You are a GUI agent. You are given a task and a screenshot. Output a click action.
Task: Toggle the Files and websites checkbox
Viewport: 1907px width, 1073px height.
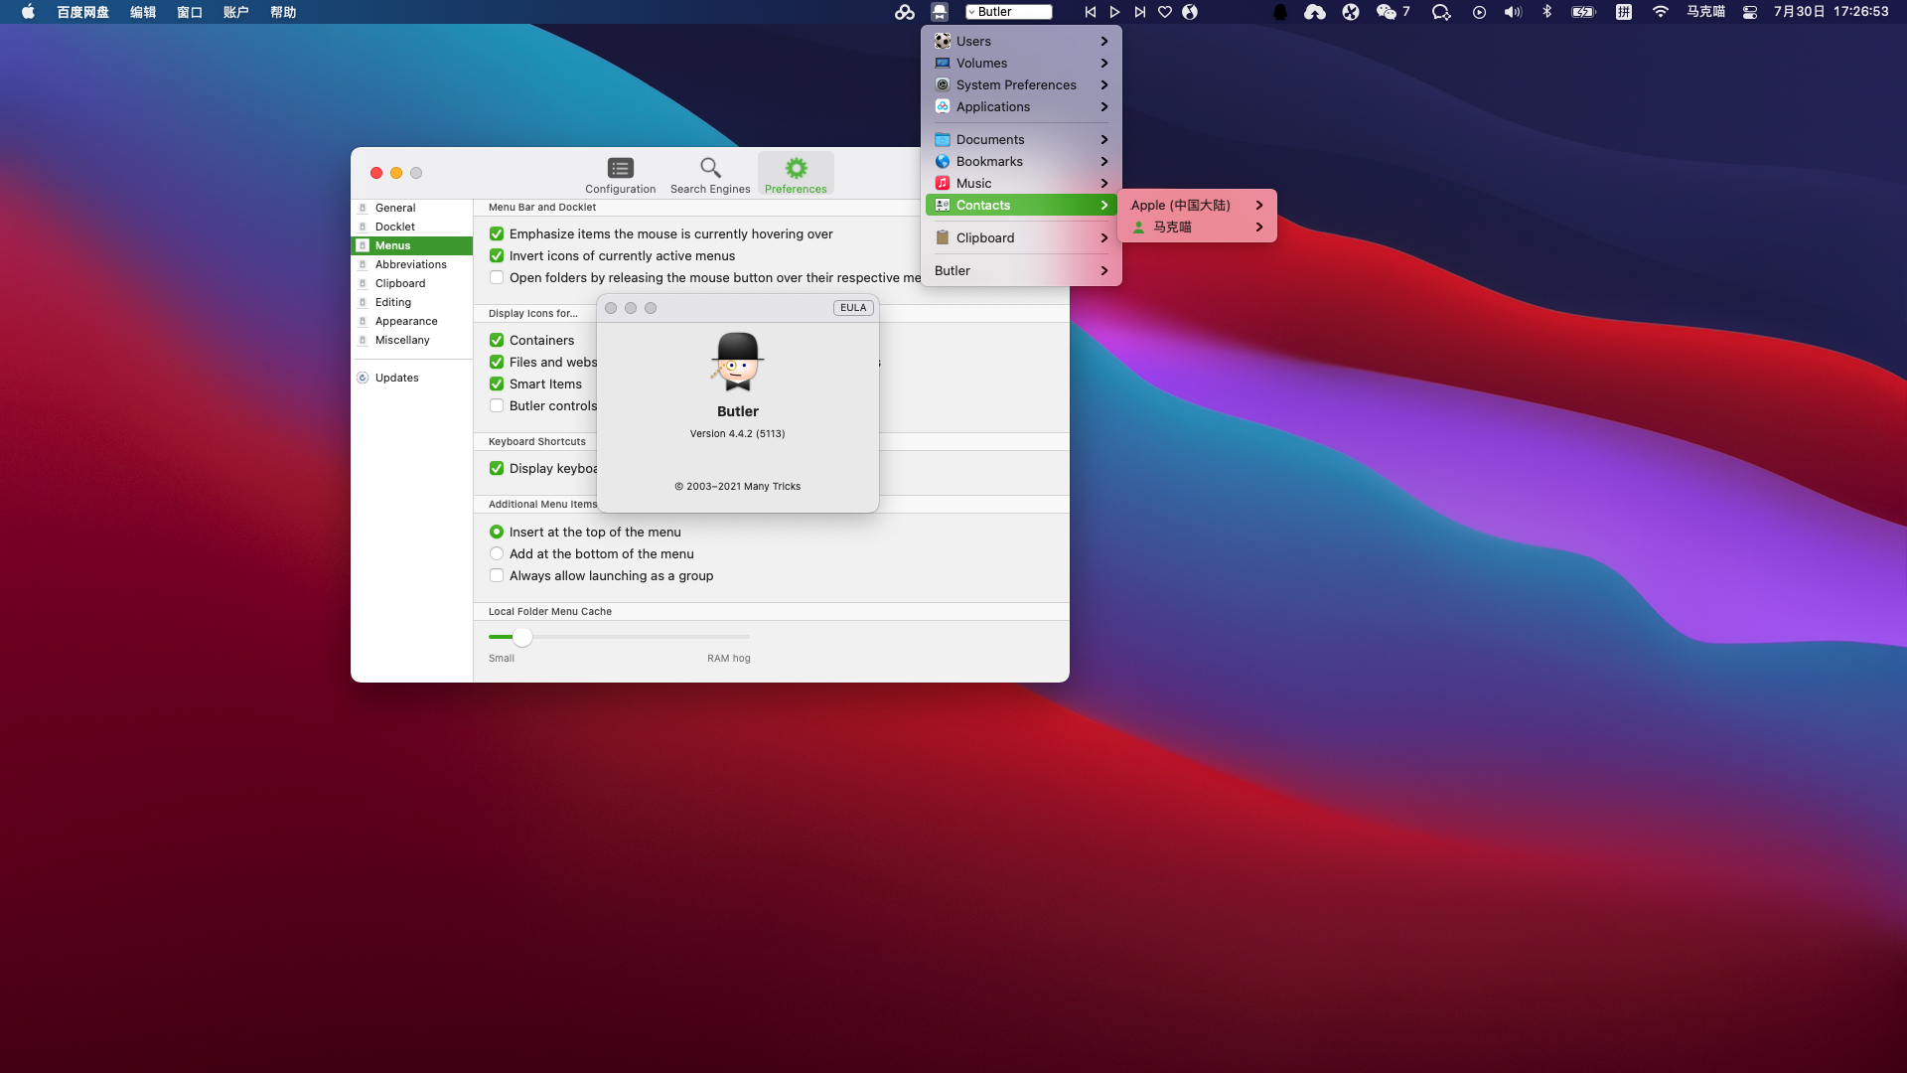[x=497, y=362]
